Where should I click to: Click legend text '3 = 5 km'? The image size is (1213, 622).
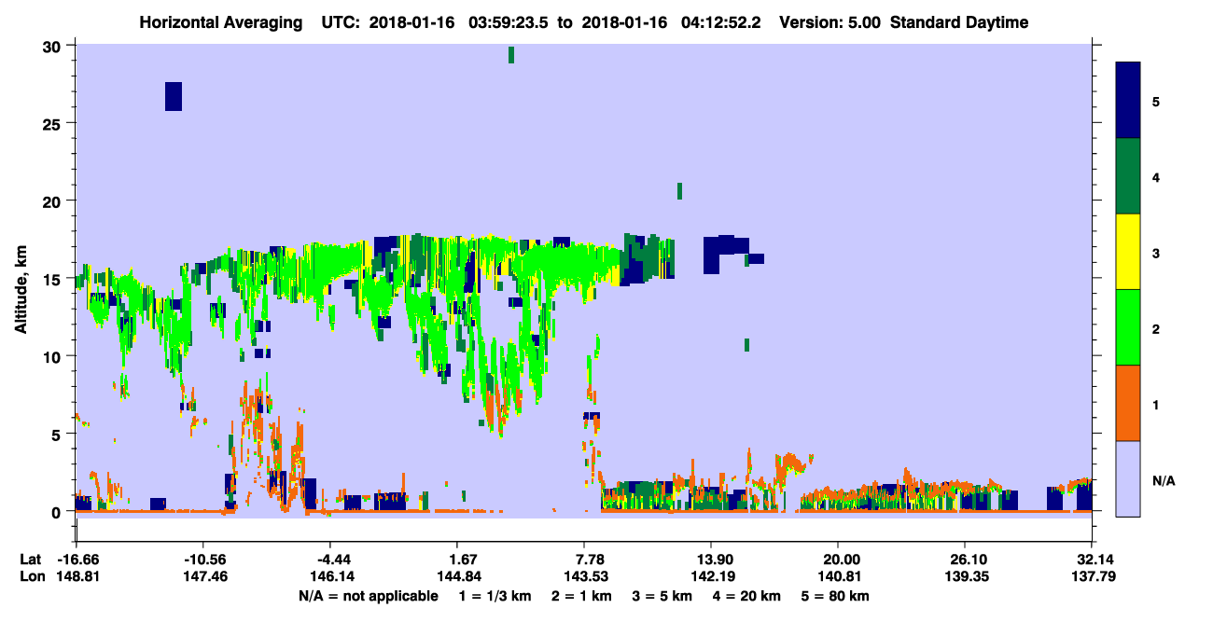pos(664,596)
